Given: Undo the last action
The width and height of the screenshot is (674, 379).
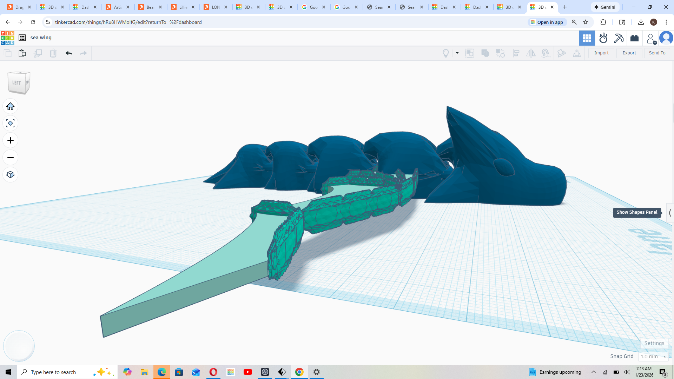Looking at the screenshot, I should [x=69, y=53].
